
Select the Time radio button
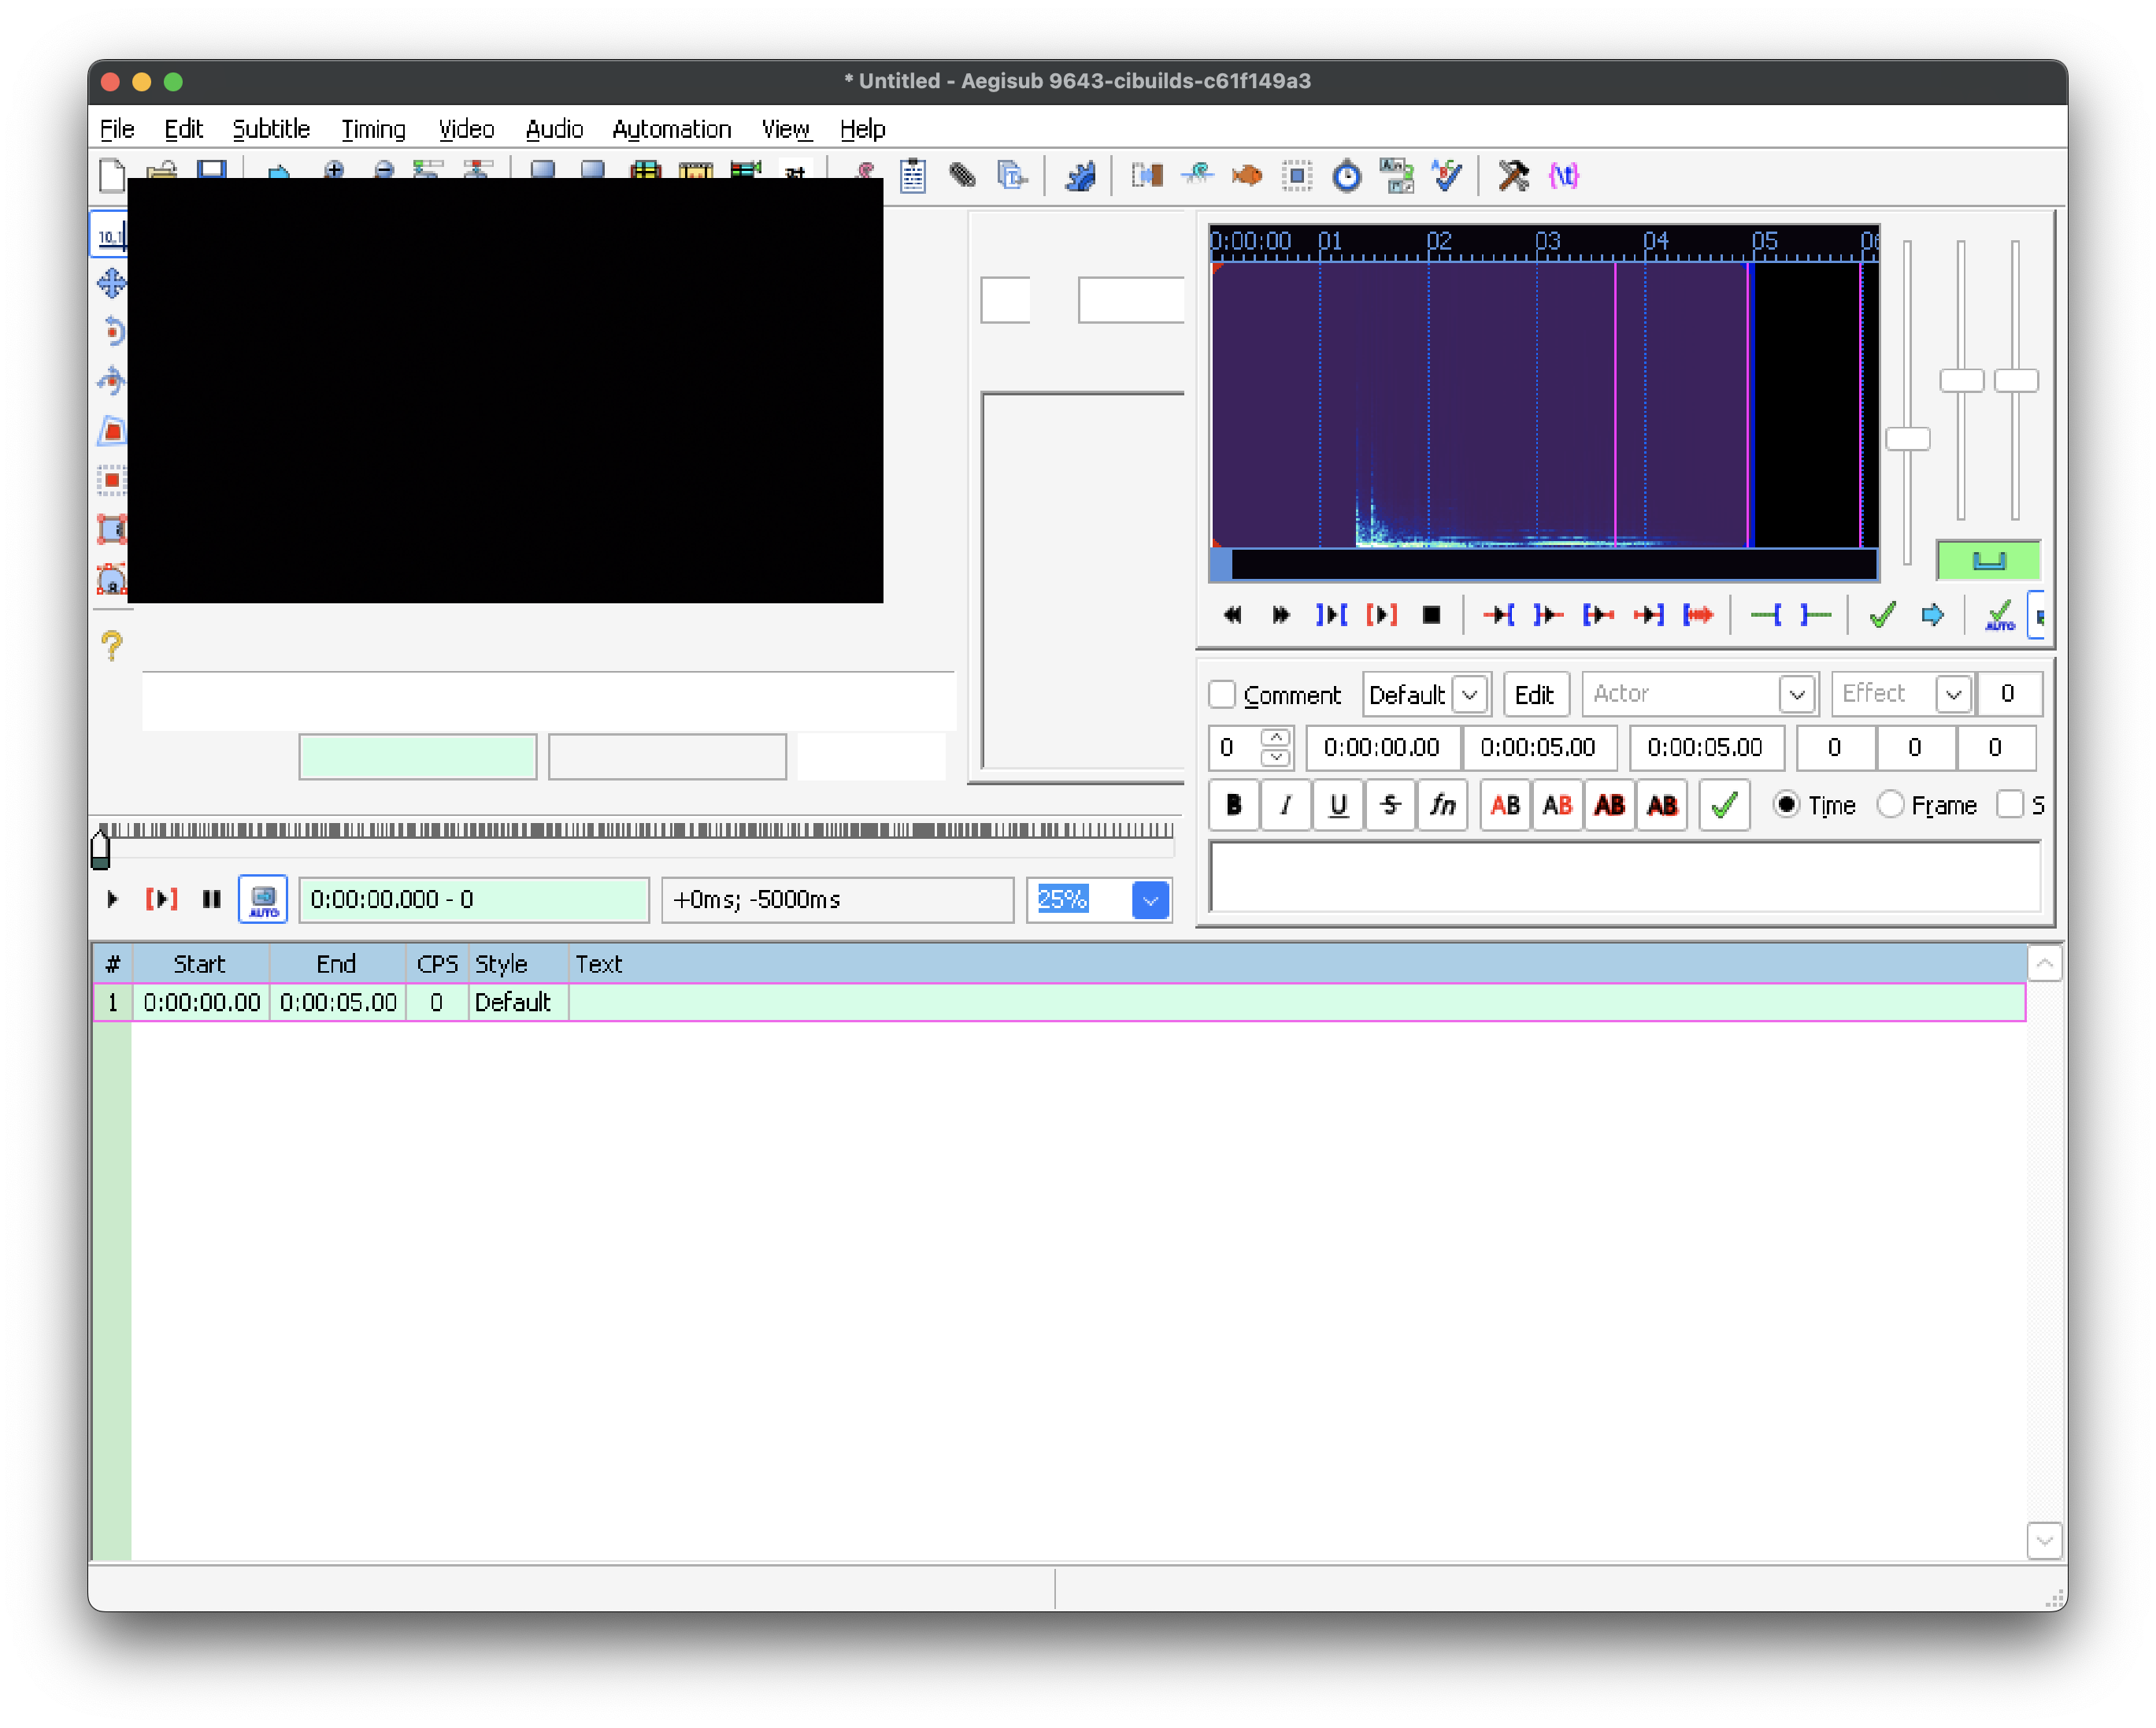coord(1786,805)
